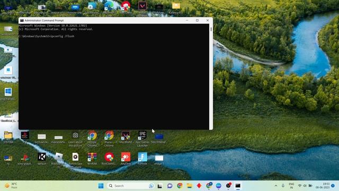Viewport: 339px width, 191px height.
Task: Select the 'Learn about this picture' camera icon
Action: (75, 135)
